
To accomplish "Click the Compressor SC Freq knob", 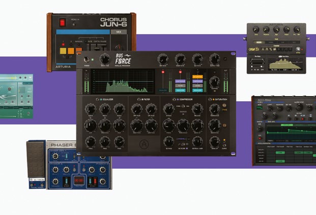I will 168,142.
